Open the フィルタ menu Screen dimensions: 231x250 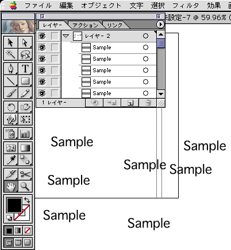click(186, 5)
